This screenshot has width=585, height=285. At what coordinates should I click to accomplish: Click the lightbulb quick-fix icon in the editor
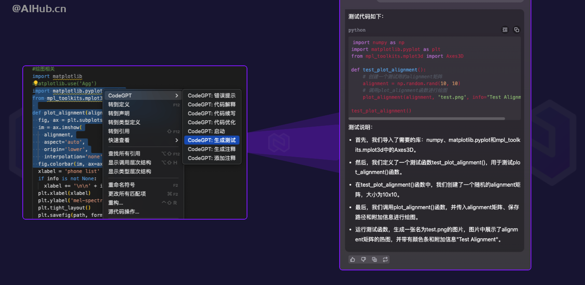point(35,83)
